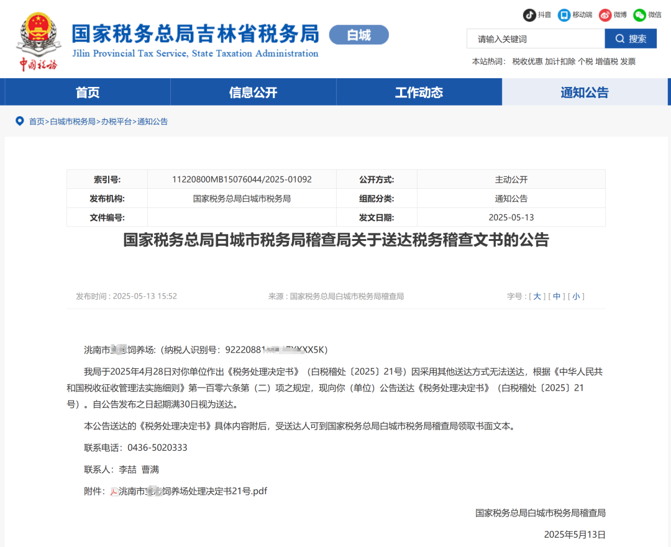Select issue date 2025-05-13 in table
671x547 pixels.
pos(511,217)
